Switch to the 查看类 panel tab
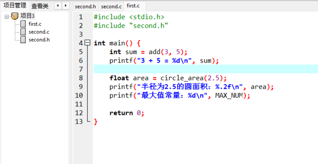Image resolution: width=318 pixels, height=164 pixels. tap(40, 6)
